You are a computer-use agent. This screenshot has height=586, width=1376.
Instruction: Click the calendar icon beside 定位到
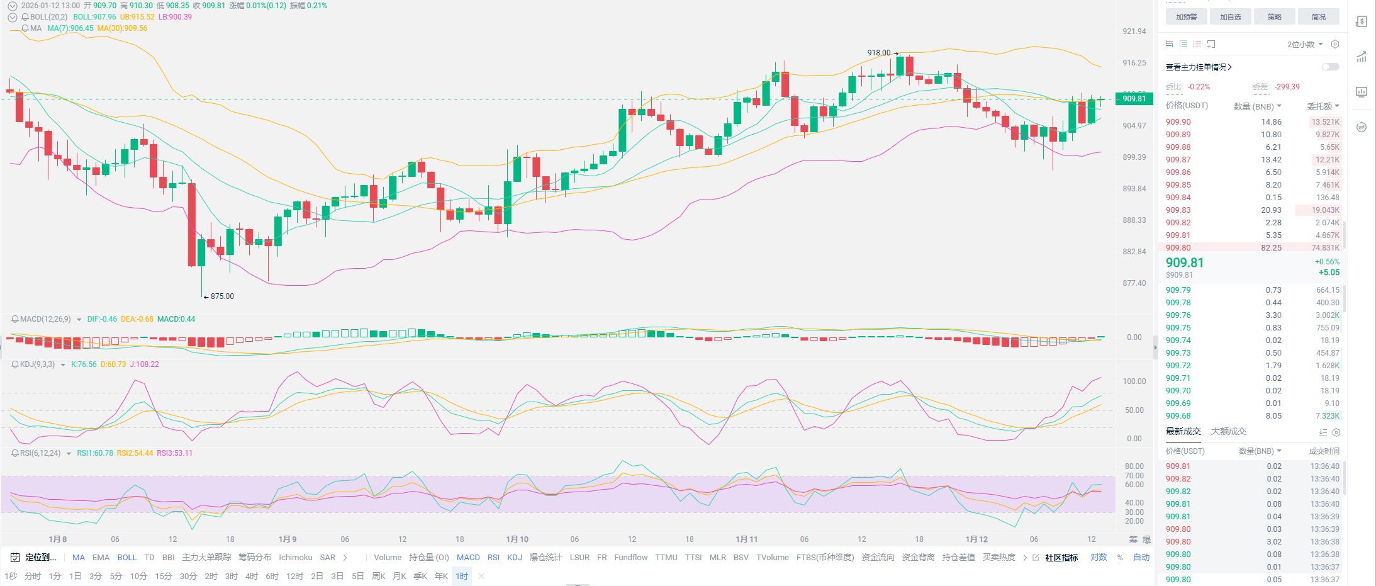pyautogui.click(x=15, y=558)
